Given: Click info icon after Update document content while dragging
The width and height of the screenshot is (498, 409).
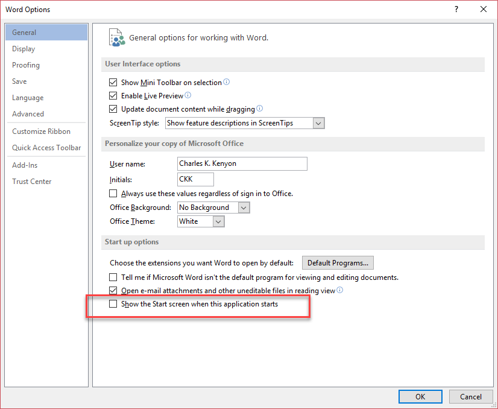Looking at the screenshot, I should [x=259, y=109].
